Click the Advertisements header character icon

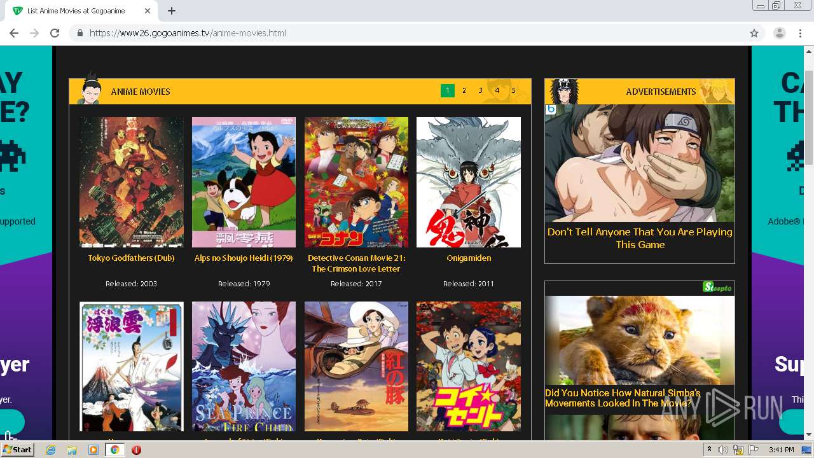[x=564, y=91]
